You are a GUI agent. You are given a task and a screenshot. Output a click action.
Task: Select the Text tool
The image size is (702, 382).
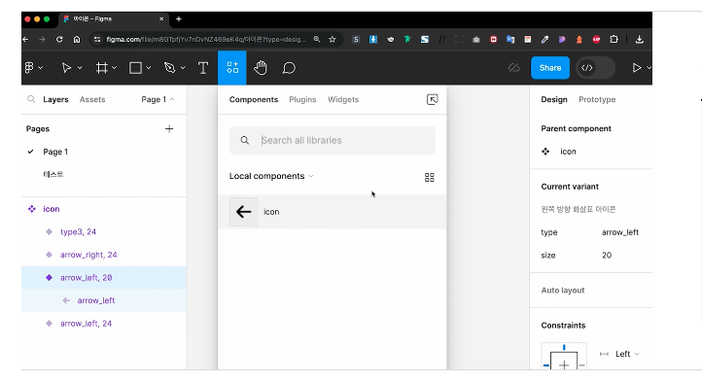point(203,68)
